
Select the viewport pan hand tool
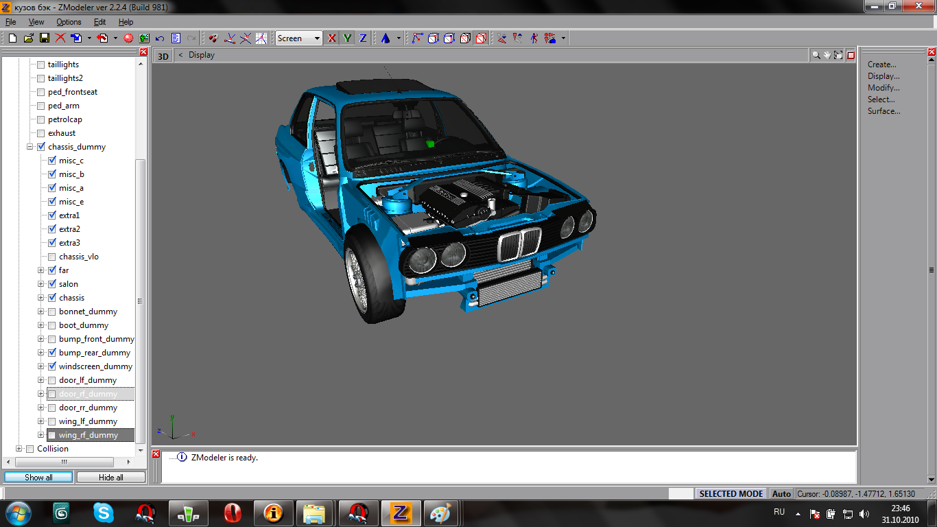coord(827,55)
